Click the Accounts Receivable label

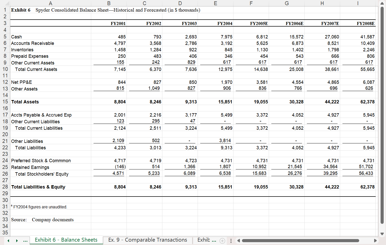51,43
